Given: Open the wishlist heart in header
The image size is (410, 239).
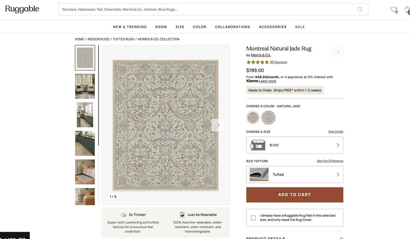Looking at the screenshot, I should click(393, 9).
